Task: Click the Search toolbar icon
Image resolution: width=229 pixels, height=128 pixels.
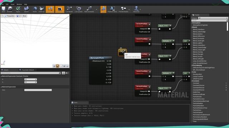Action: [x=26, y=10]
